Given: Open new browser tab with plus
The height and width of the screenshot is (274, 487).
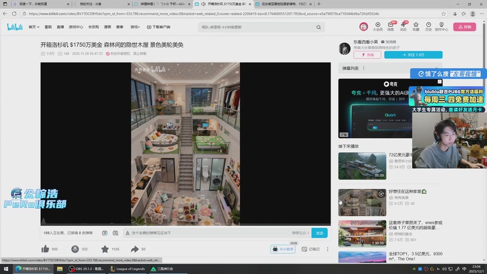Looking at the screenshot, I should [319, 4].
